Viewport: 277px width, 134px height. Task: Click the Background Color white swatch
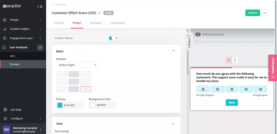click(92, 105)
